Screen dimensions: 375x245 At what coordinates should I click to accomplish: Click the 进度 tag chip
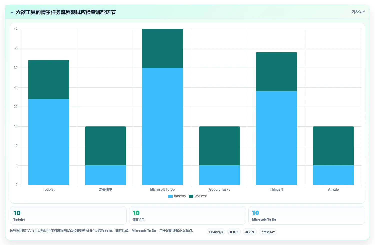[x=250, y=232]
